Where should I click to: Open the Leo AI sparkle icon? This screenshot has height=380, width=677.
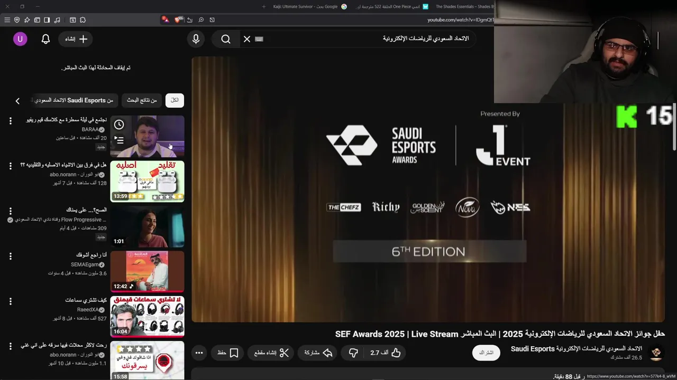(27, 20)
